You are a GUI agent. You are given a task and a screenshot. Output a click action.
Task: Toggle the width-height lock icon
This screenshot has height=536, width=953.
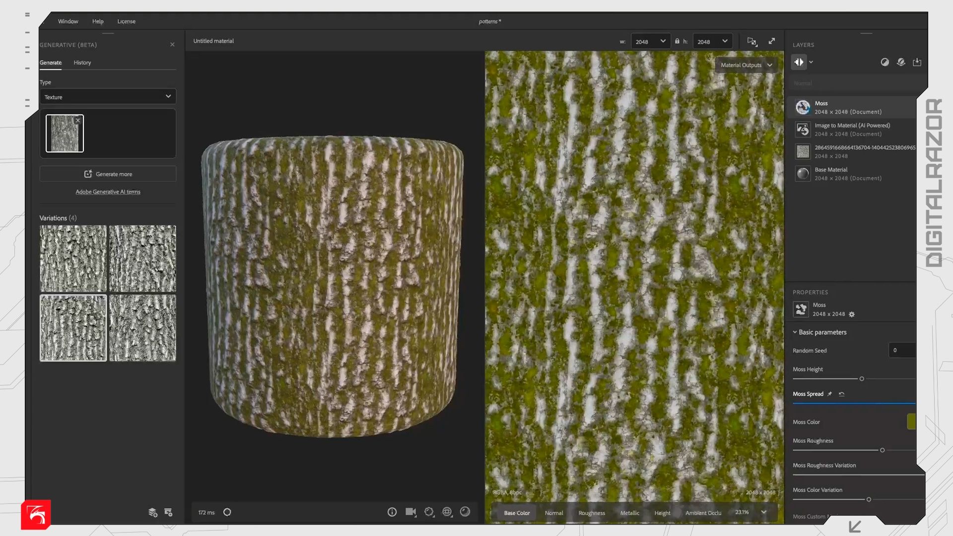[x=677, y=41]
